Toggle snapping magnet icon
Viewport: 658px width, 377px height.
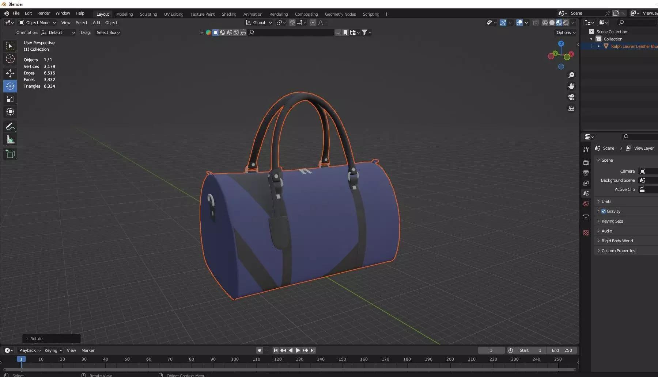click(x=292, y=23)
